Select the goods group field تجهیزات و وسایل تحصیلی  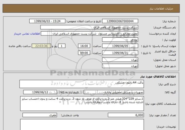coord(114,92)
